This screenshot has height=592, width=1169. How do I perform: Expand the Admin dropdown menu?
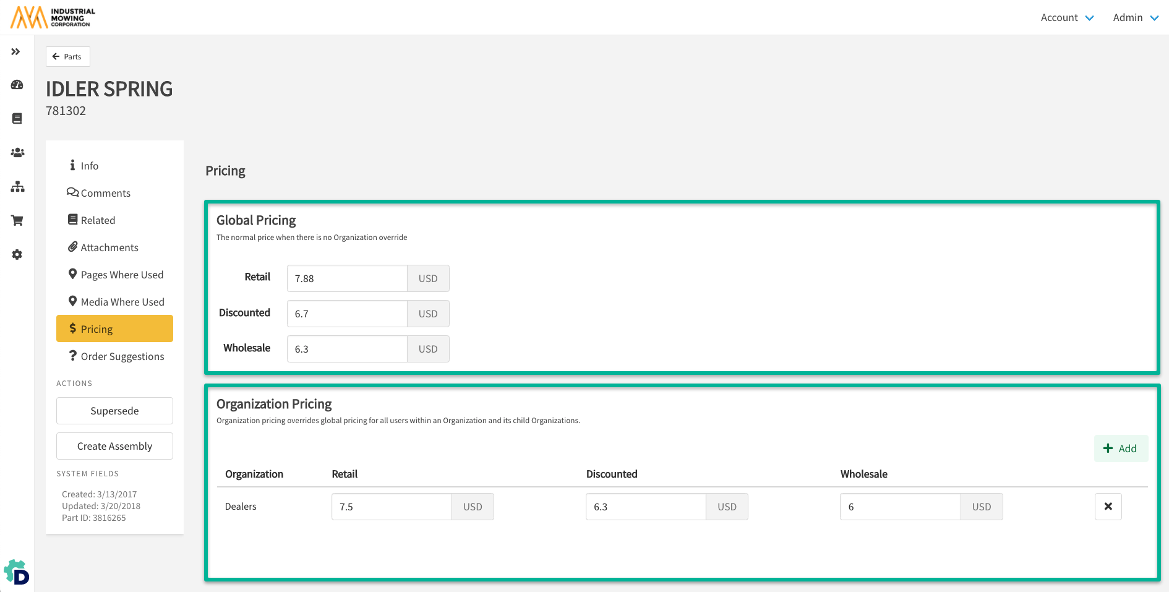tap(1135, 17)
